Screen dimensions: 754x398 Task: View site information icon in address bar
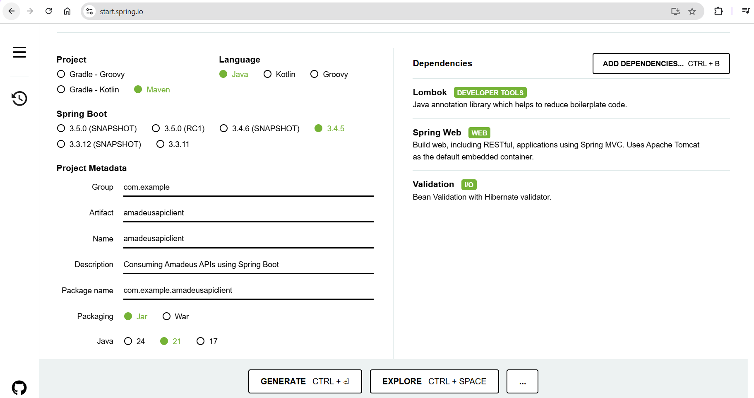(89, 12)
